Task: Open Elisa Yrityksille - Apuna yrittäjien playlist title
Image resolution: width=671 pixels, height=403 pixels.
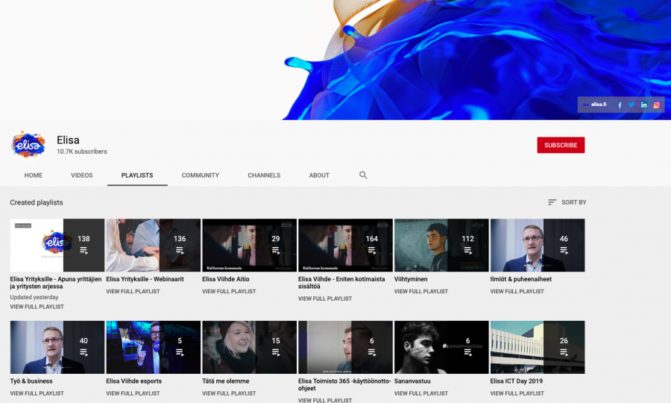Action: click(56, 283)
